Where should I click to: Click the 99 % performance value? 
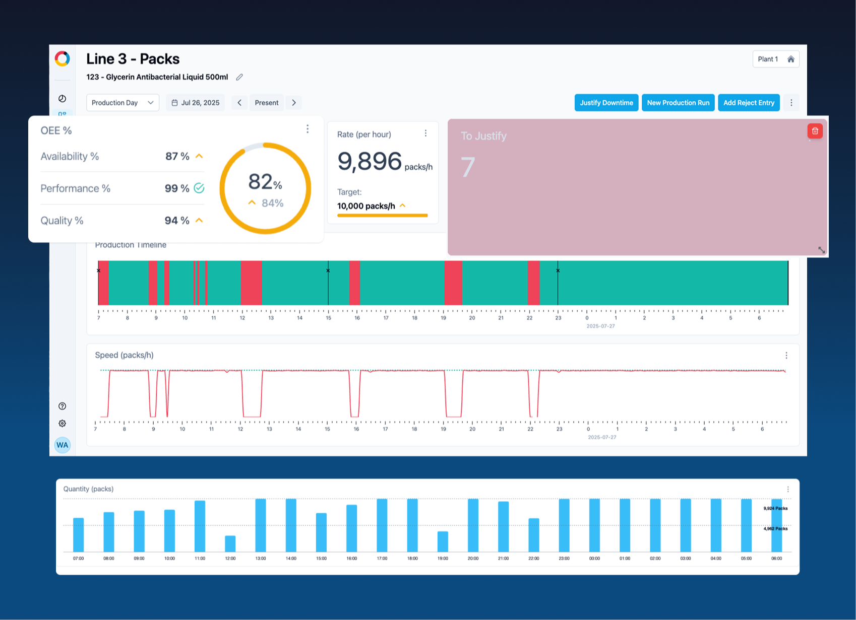point(177,188)
